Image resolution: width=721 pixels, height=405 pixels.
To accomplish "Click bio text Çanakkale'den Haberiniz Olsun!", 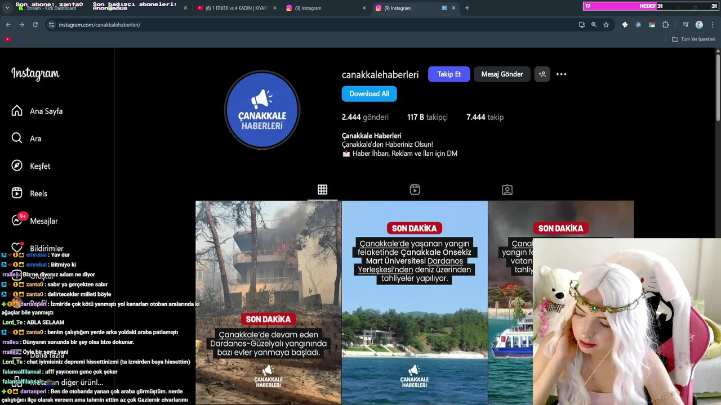I will tap(388, 145).
